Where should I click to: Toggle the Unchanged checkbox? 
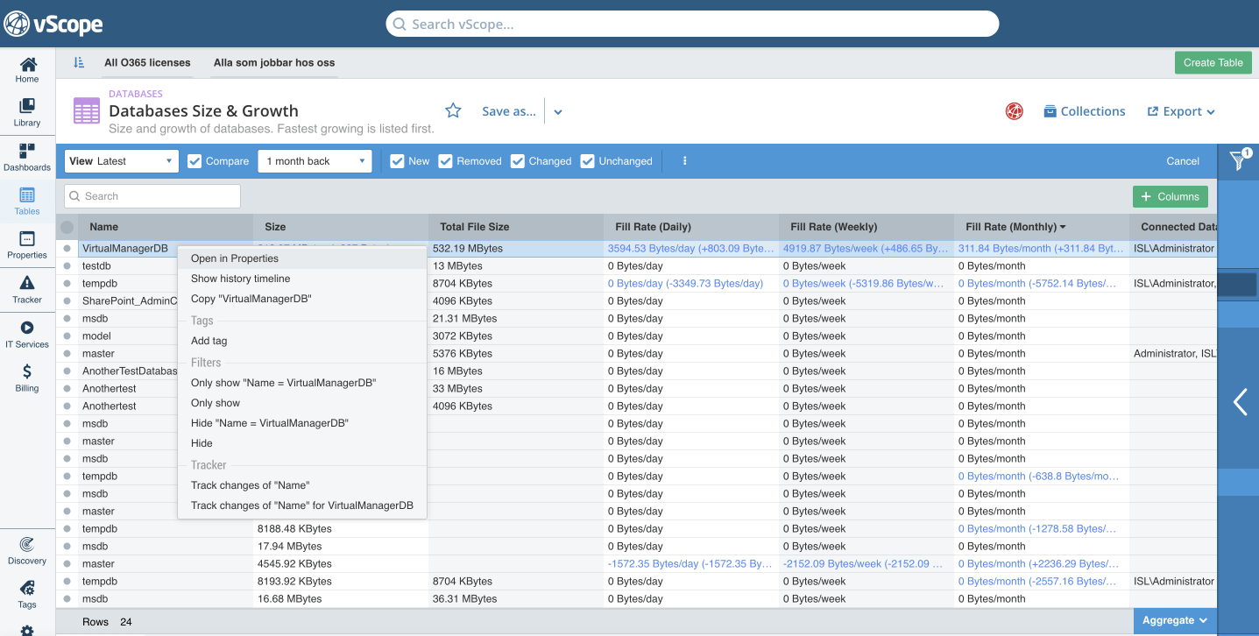click(587, 161)
